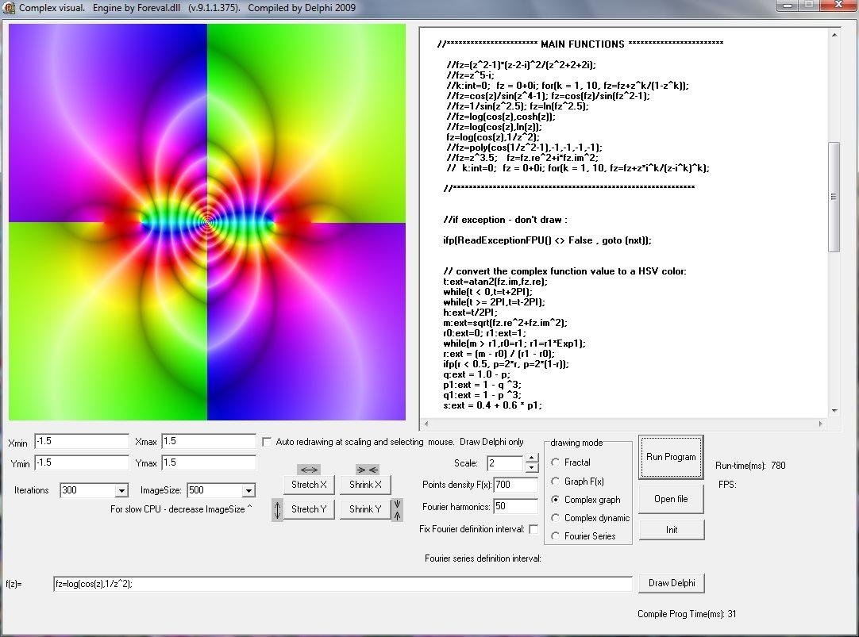Click the Stretch X button
Viewport: 859px width, 637px height.
click(x=309, y=485)
